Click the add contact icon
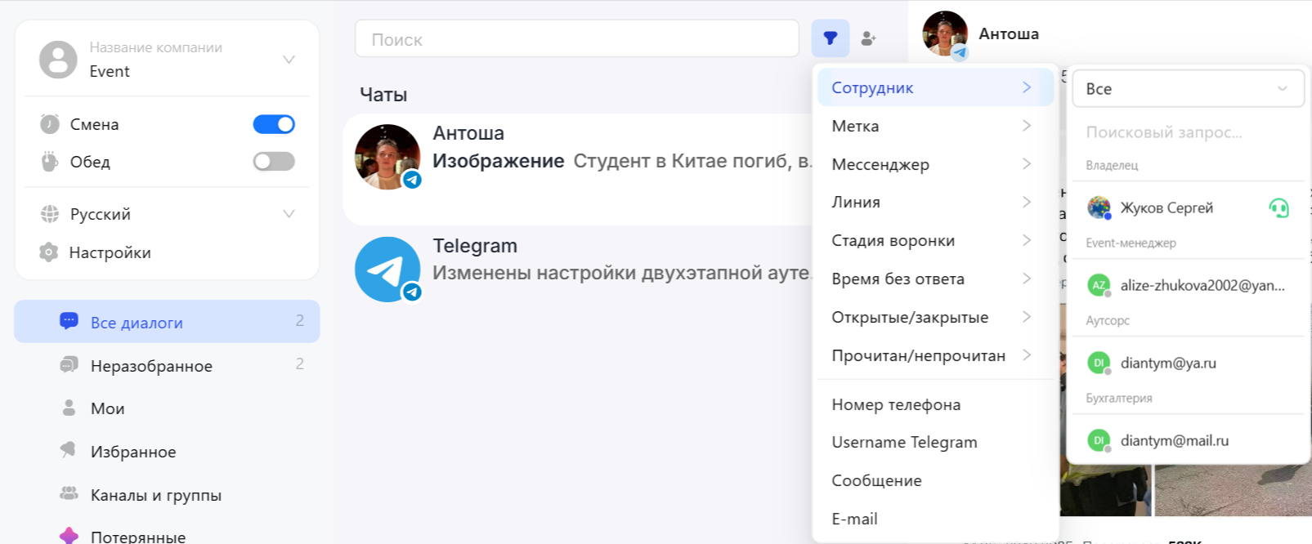The image size is (1312, 544). (x=868, y=38)
